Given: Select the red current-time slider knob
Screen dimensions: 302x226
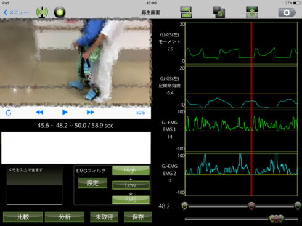Looking at the screenshot, I should [251, 206].
